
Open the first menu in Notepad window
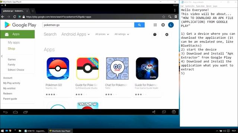[x=182, y=6]
